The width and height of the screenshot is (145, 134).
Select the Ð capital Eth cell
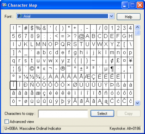26,85
